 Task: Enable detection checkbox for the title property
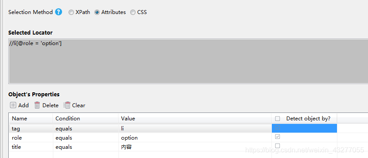tap(278, 146)
